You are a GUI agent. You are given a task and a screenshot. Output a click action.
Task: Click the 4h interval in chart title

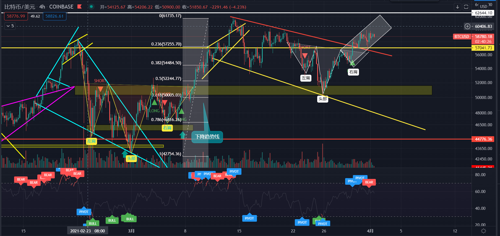(x=42, y=7)
